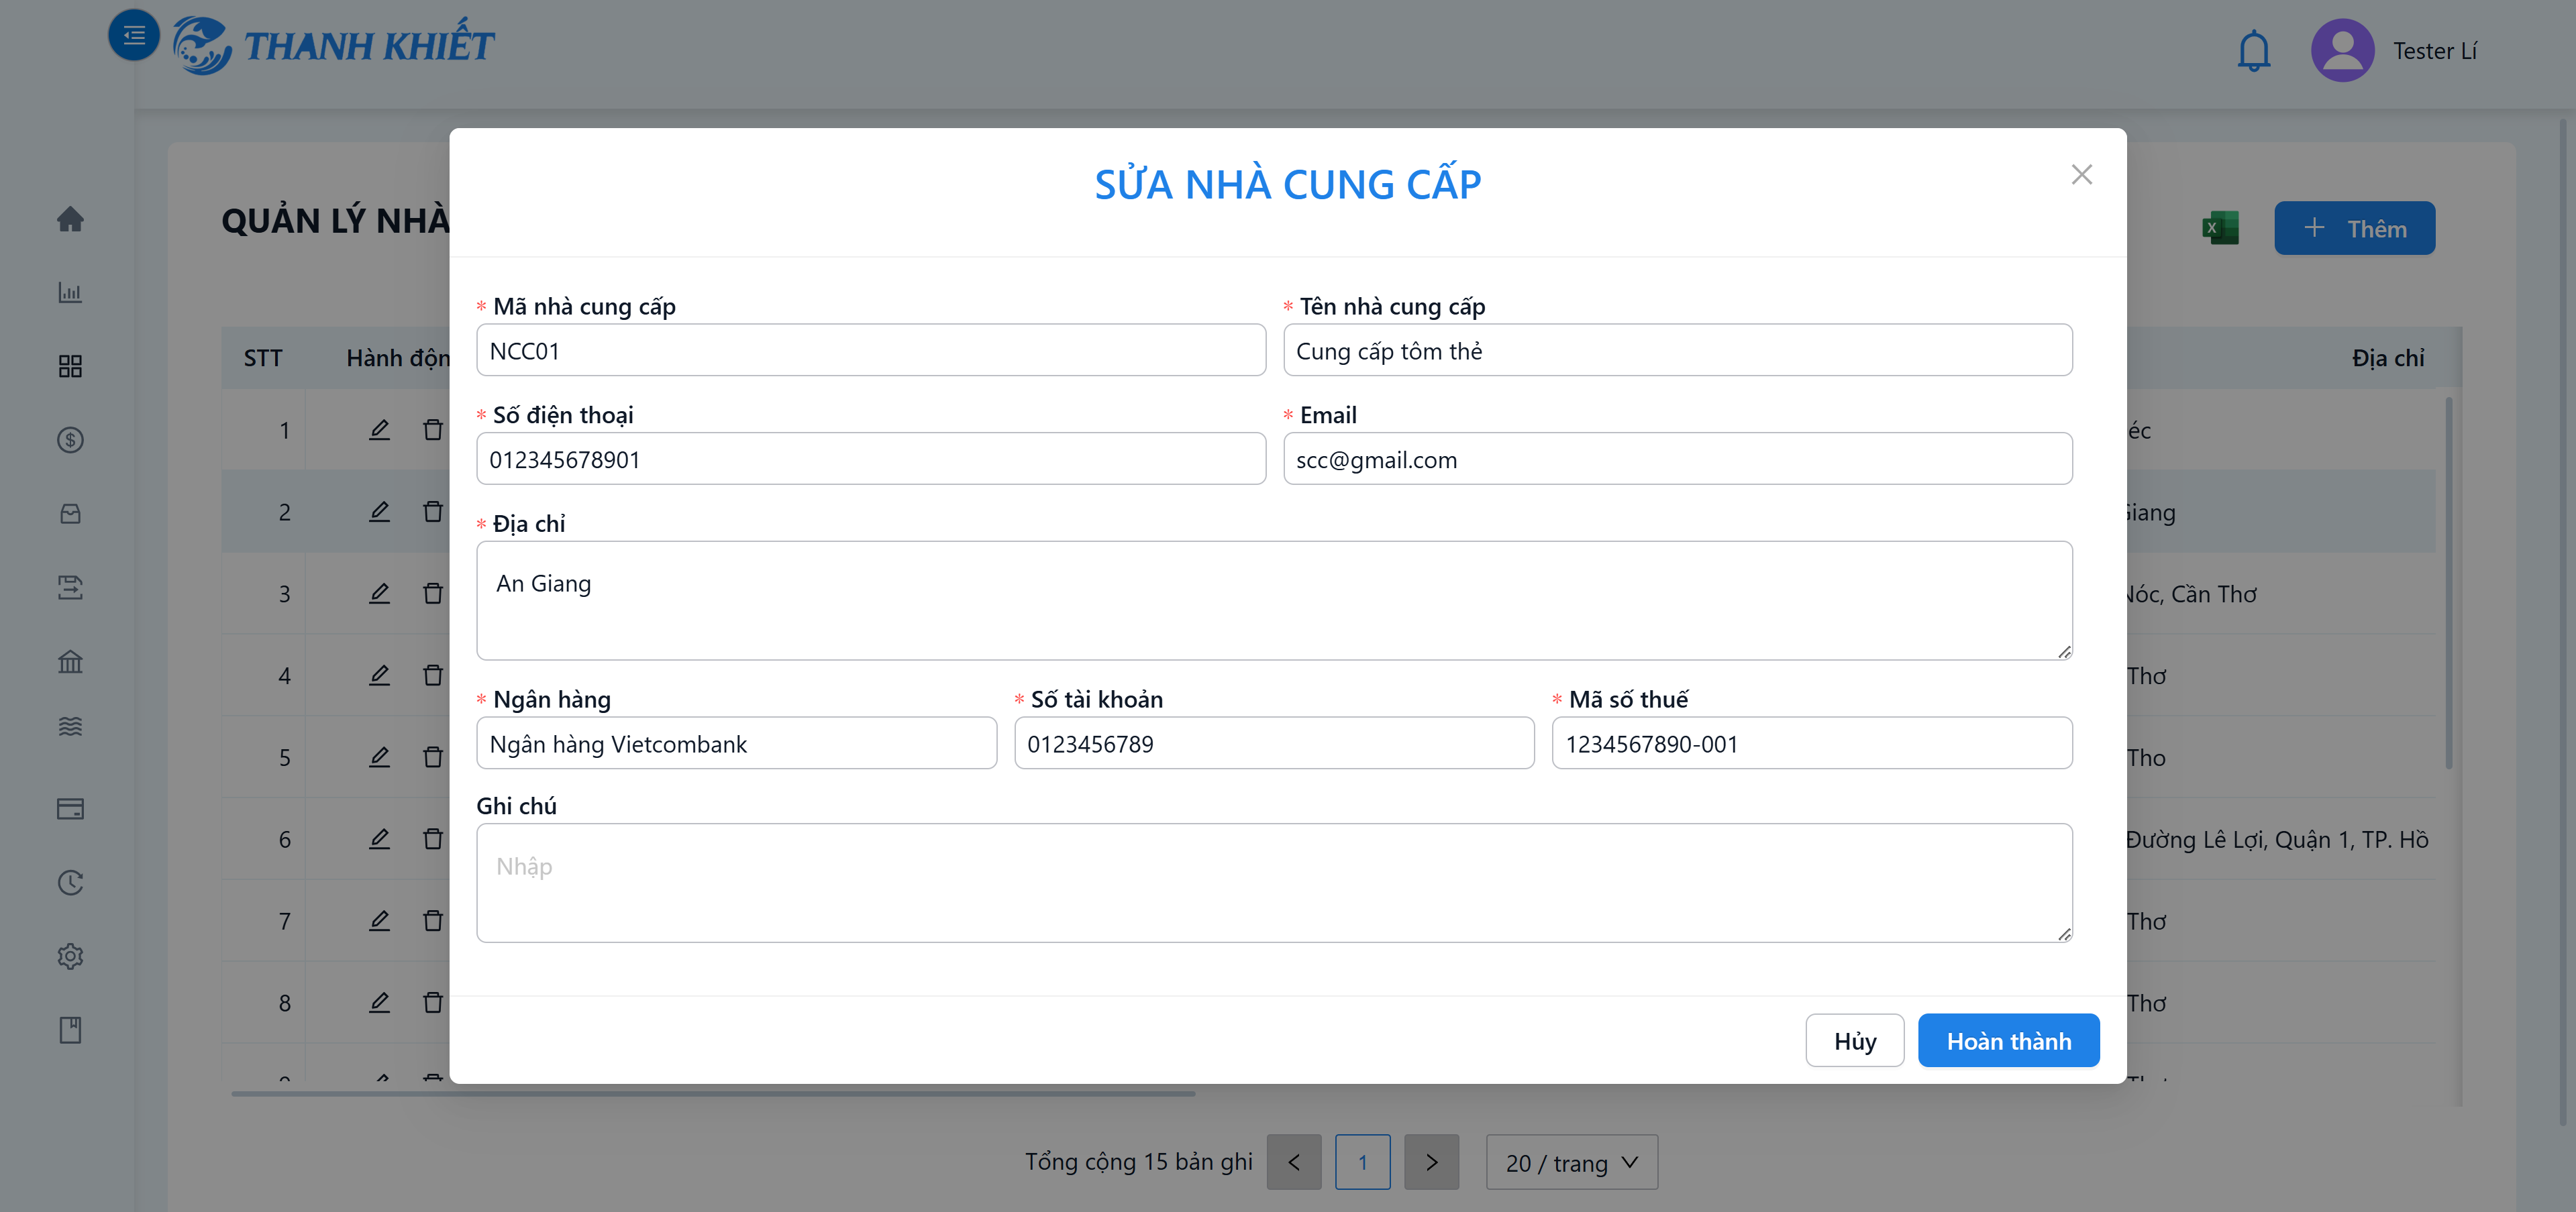Open the bank building sidebar icon

pyautogui.click(x=70, y=661)
